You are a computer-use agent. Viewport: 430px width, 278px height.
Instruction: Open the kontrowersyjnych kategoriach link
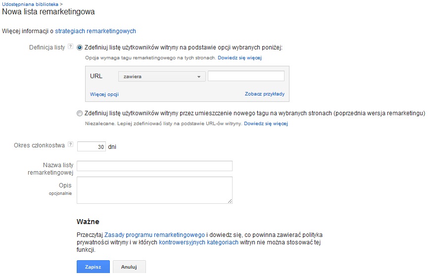tap(198, 242)
